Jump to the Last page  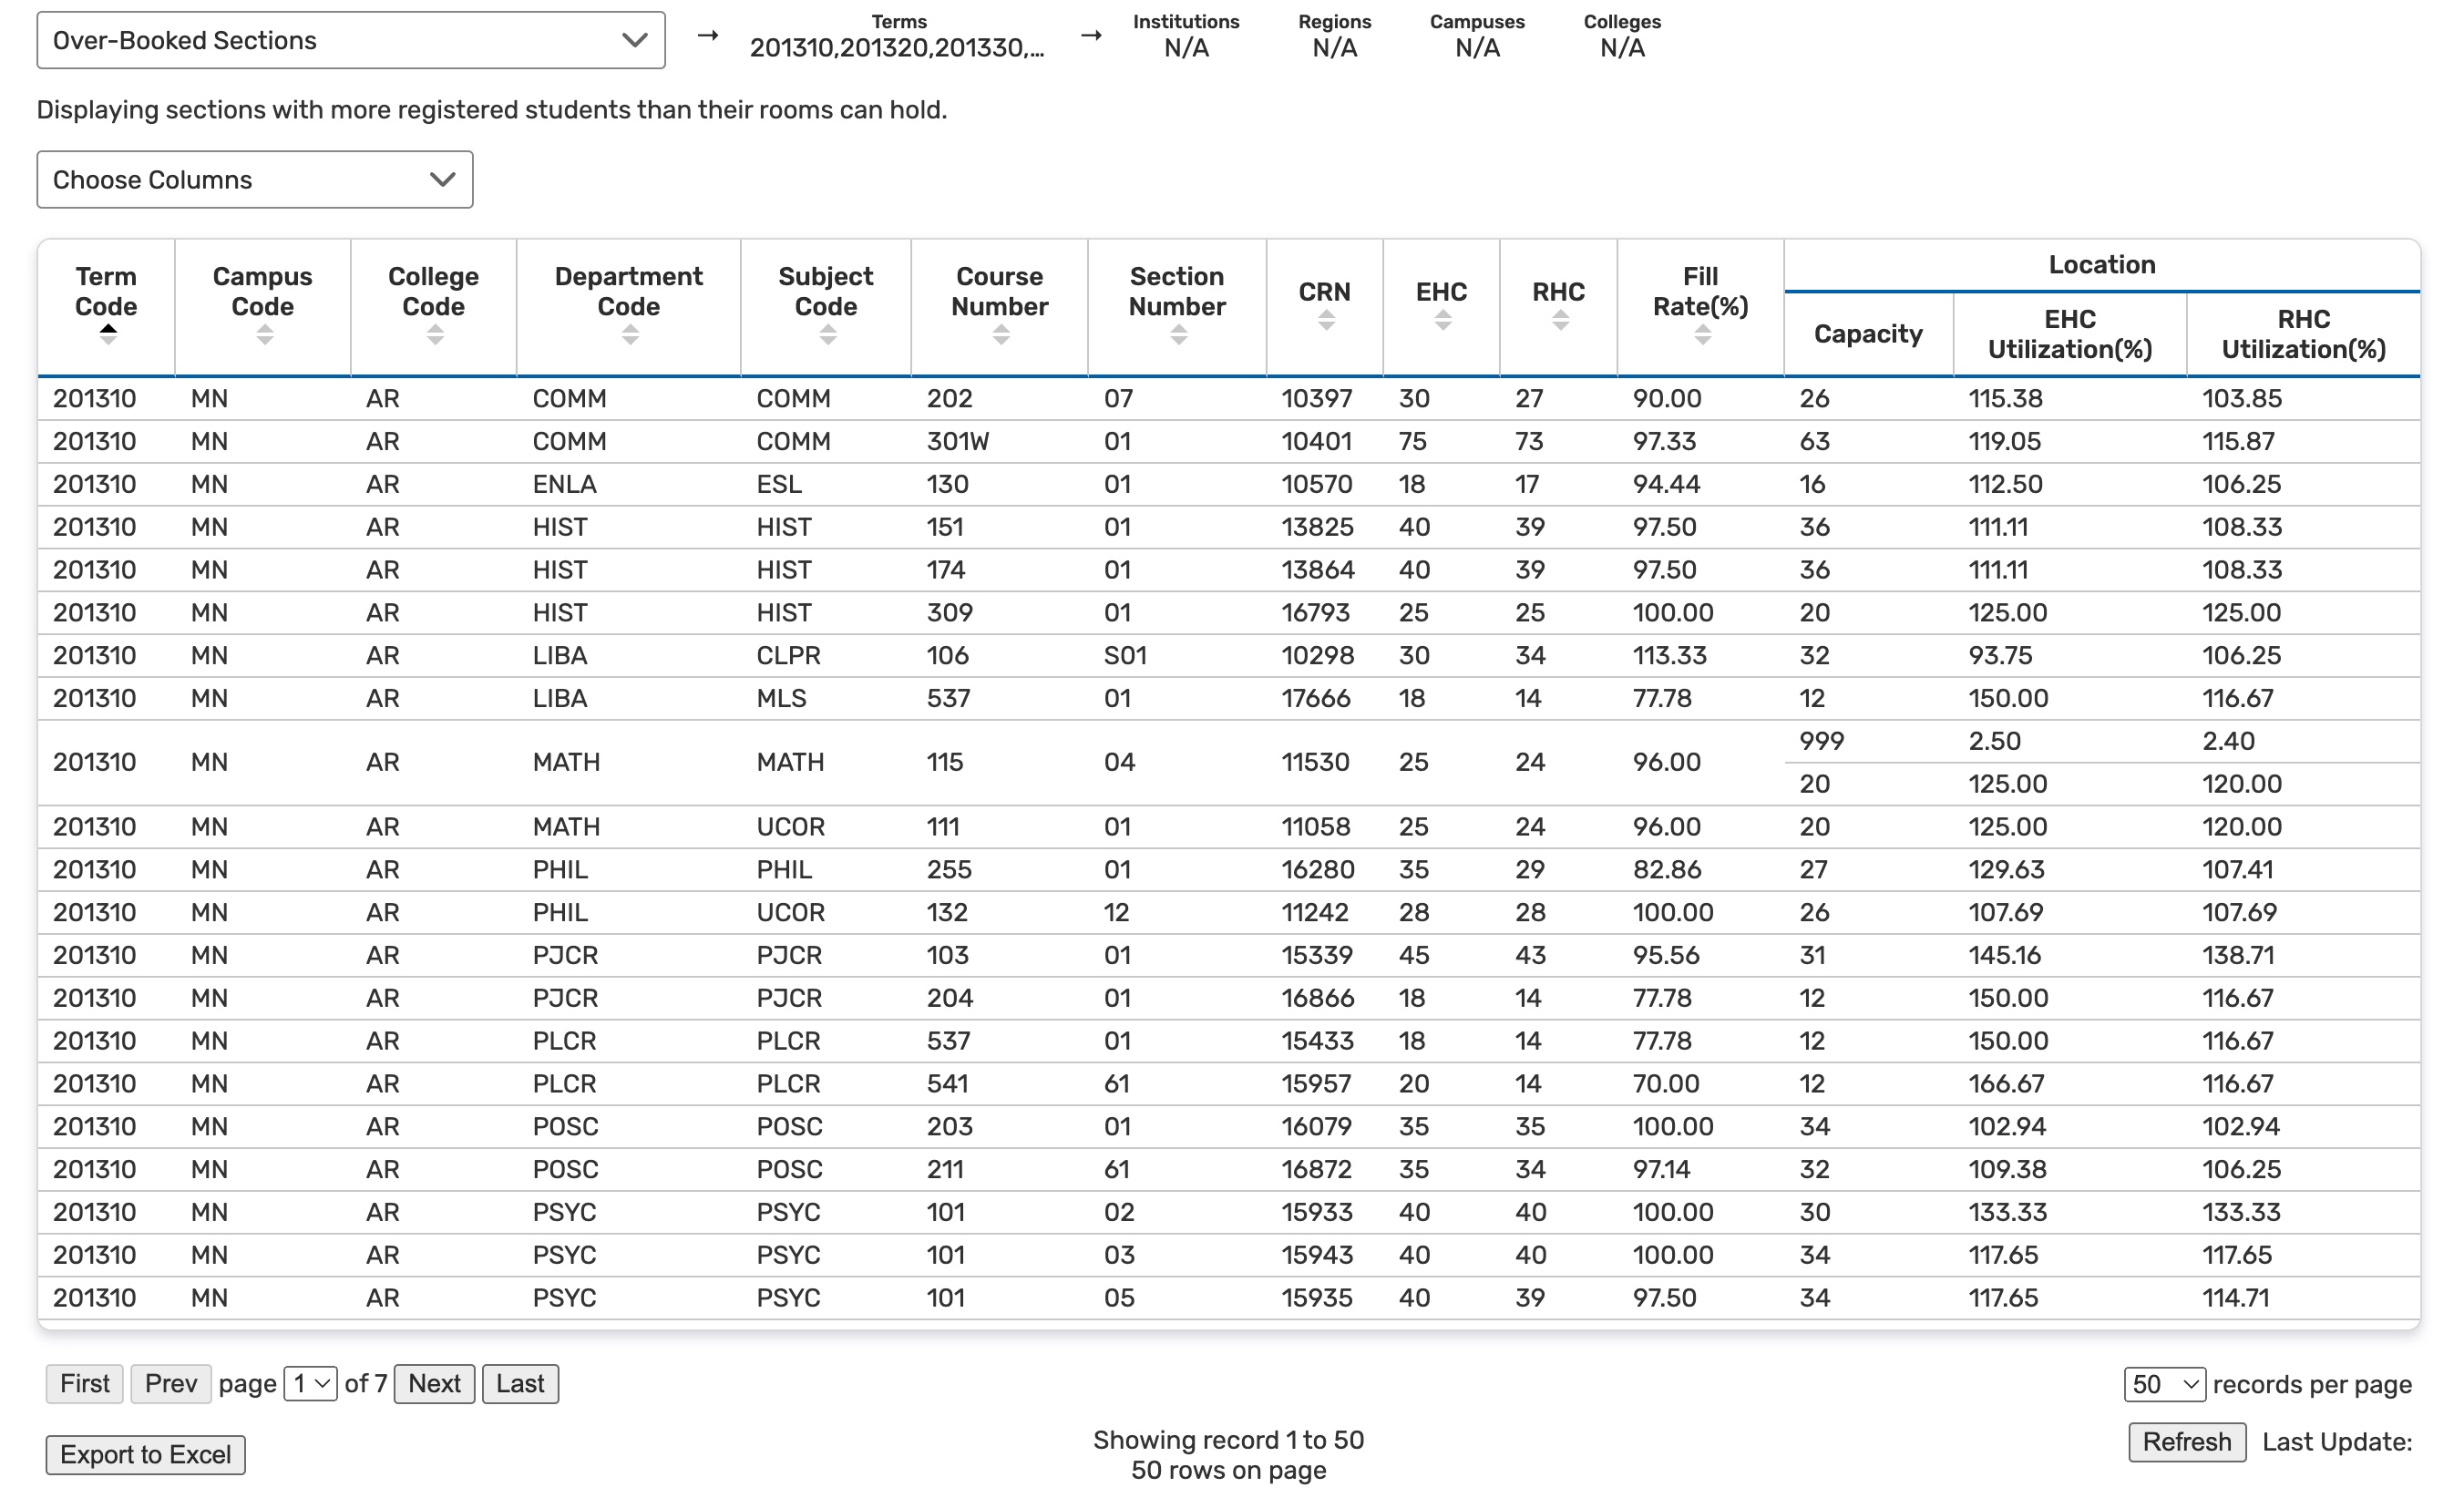click(x=520, y=1384)
